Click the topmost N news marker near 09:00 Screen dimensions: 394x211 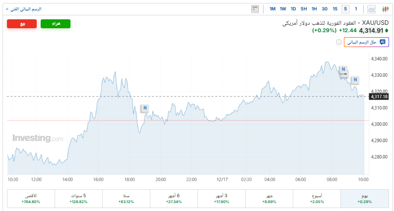(x=343, y=69)
